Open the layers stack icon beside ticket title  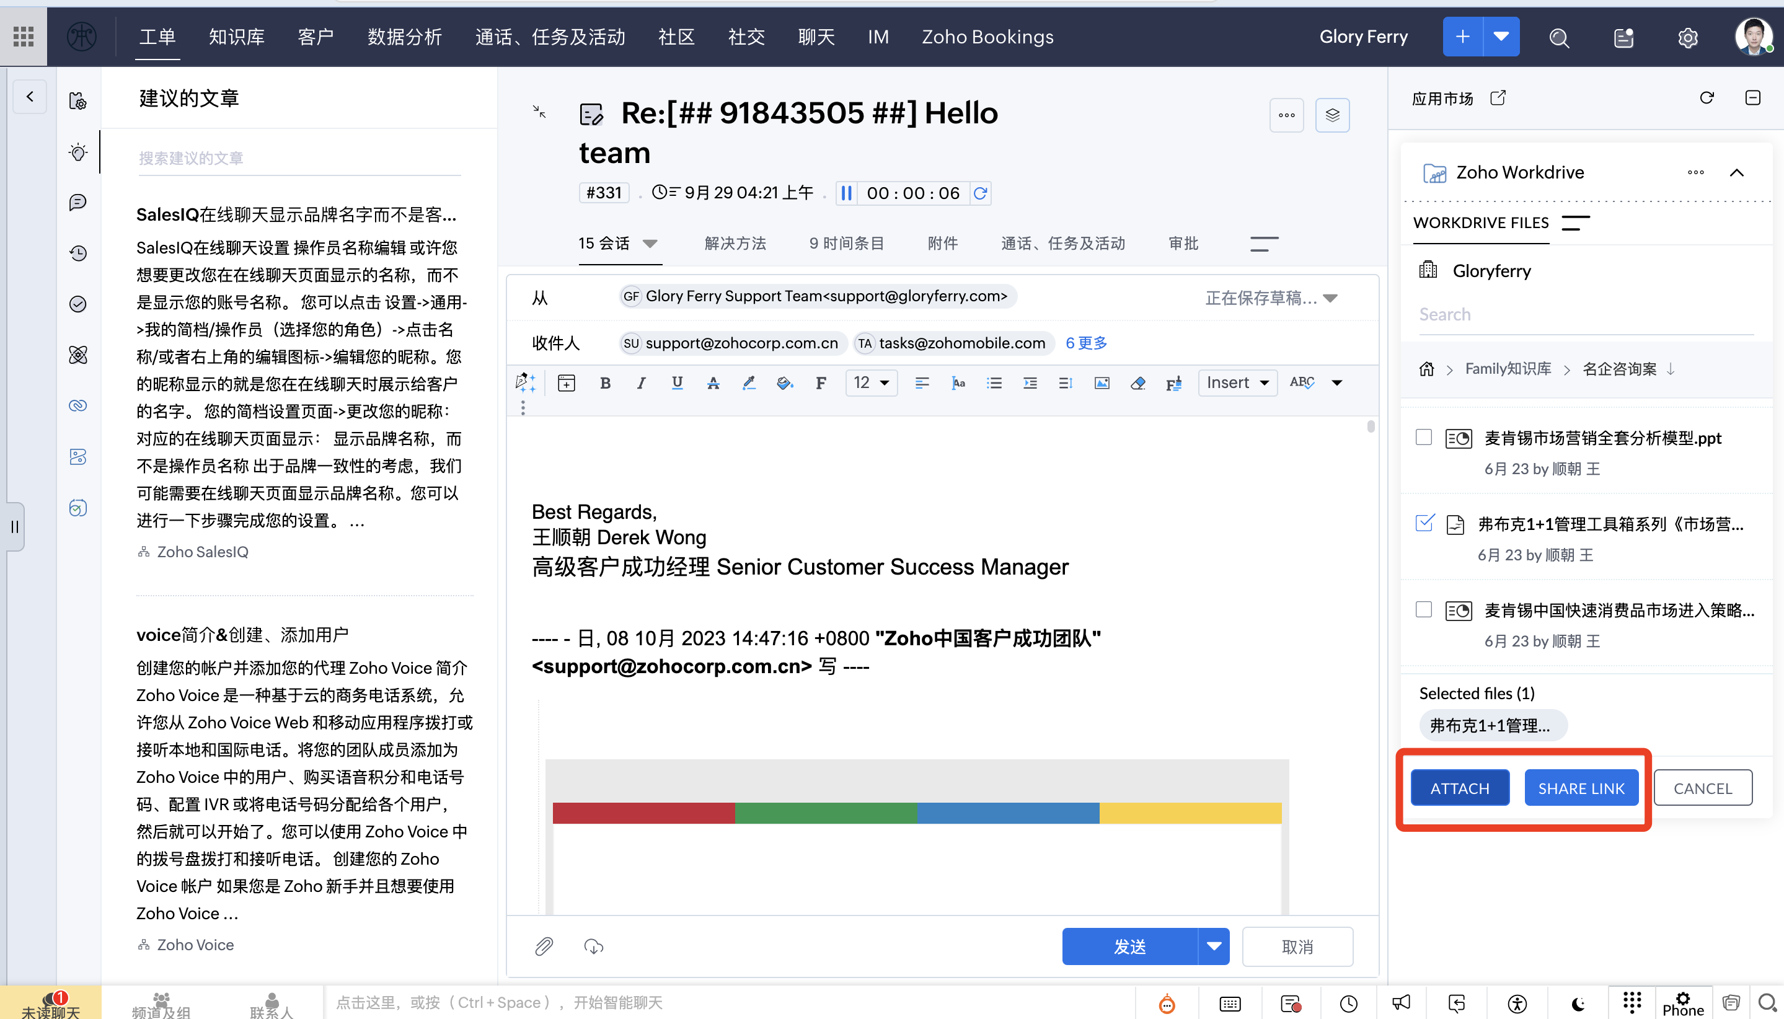coord(1332,115)
